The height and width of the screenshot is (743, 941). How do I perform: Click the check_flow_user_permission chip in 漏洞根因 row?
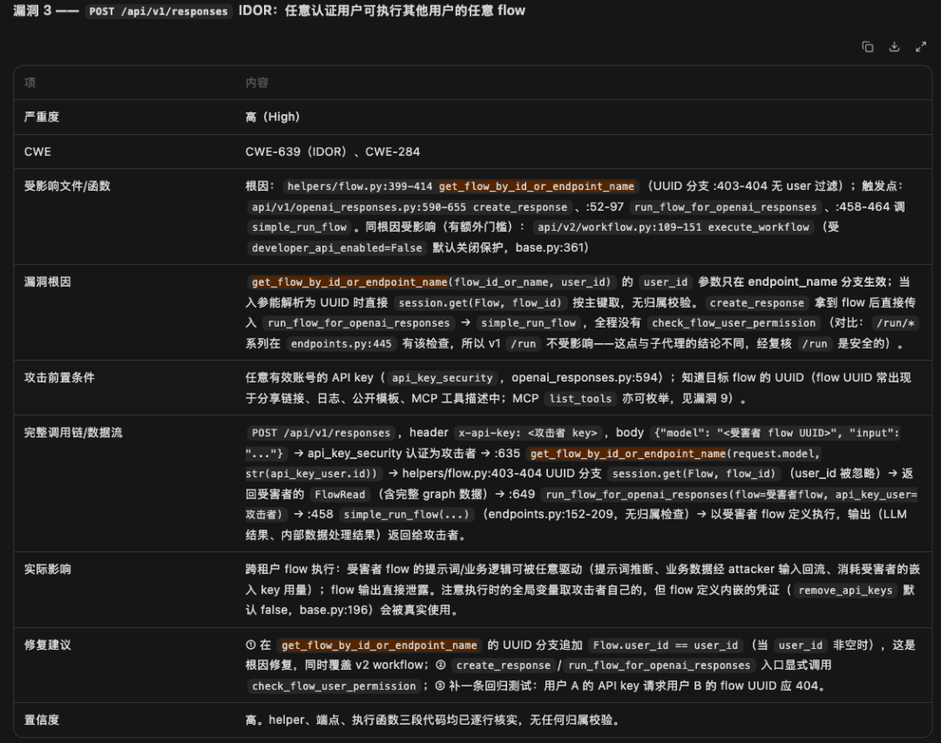click(734, 323)
